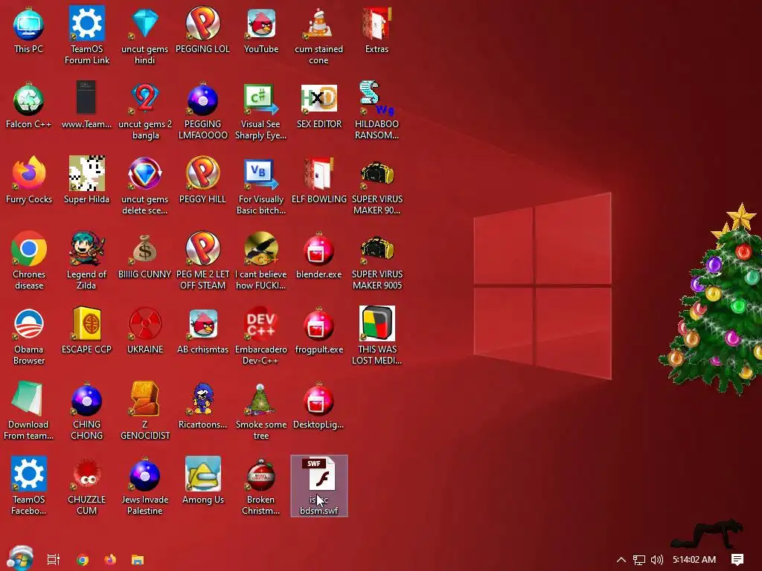762x571 pixels.
Task: Launch the uncut gems hindi shortcut
Action: pos(145,35)
